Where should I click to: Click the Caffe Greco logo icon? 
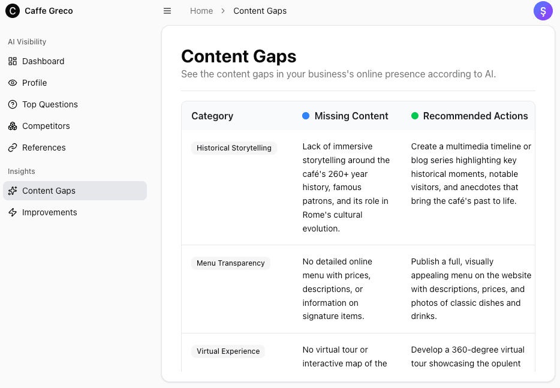(12, 11)
